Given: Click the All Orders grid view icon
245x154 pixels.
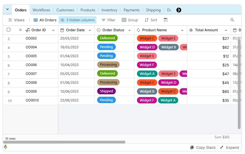Looking at the screenshot, I should (36, 20).
